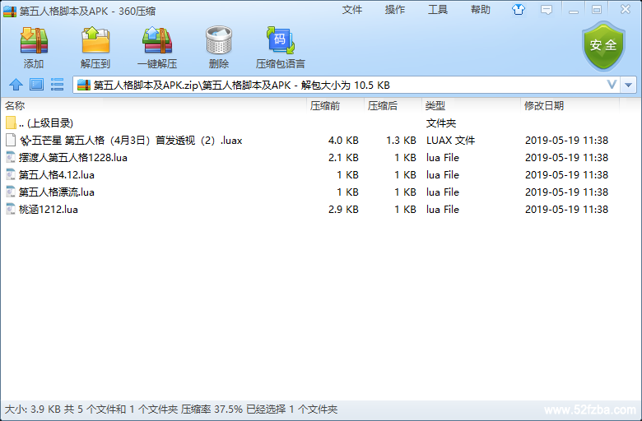
Task: Click the 删除 (Delete) trash icon
Action: click(219, 47)
